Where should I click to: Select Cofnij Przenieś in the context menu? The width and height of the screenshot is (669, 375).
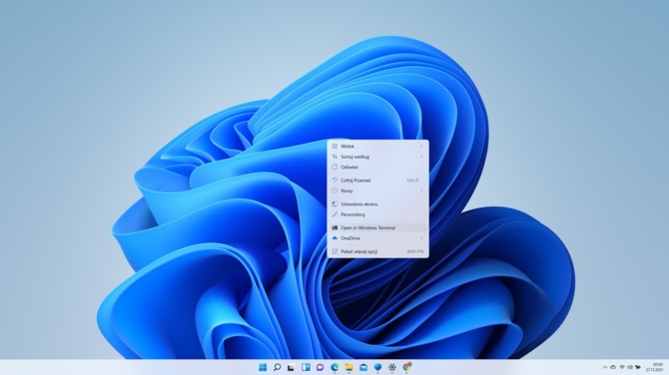[x=378, y=181]
